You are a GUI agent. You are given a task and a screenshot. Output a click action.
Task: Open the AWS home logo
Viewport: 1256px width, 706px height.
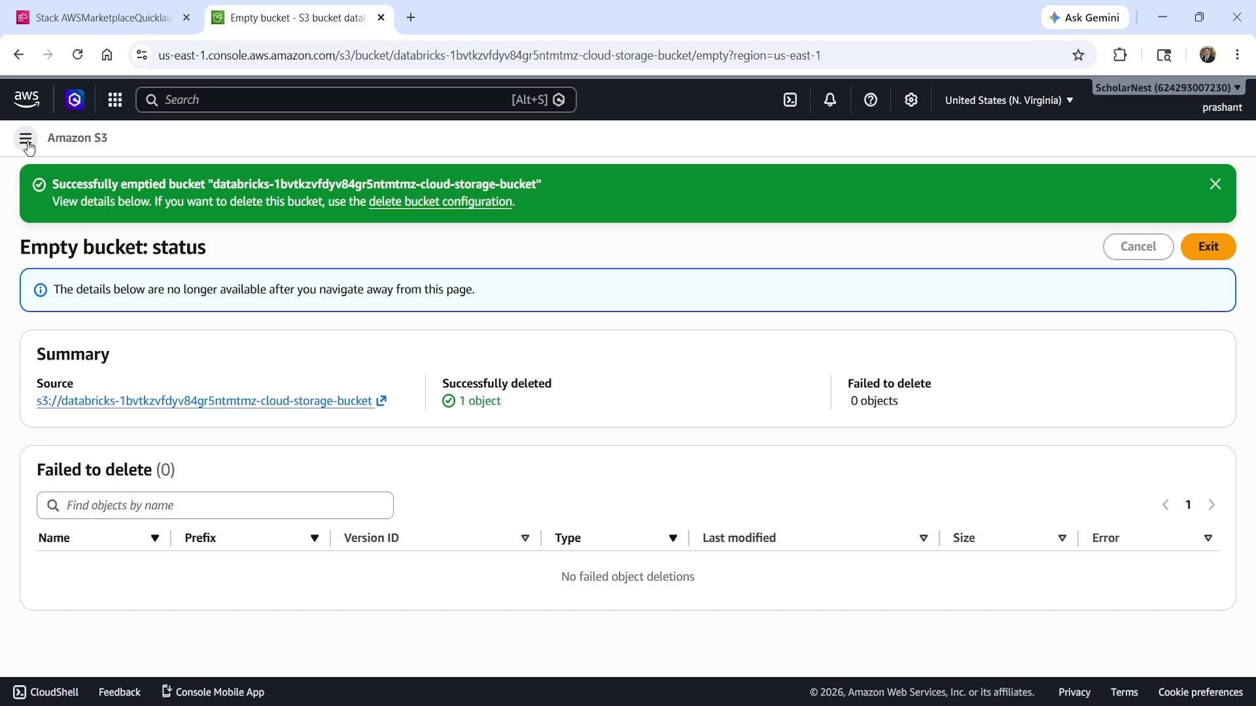click(27, 100)
